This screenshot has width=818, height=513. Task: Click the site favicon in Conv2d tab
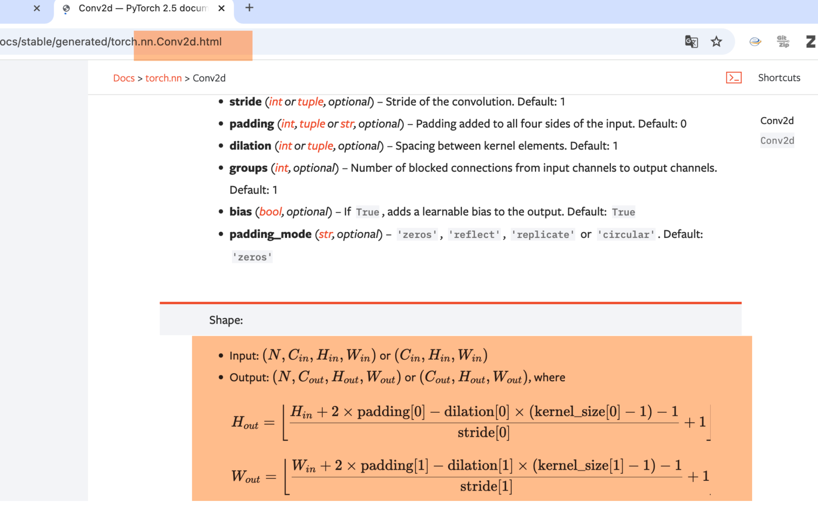pyautogui.click(x=66, y=8)
